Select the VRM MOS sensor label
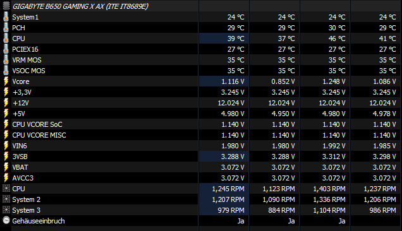402x231 pixels. [x=27, y=60]
